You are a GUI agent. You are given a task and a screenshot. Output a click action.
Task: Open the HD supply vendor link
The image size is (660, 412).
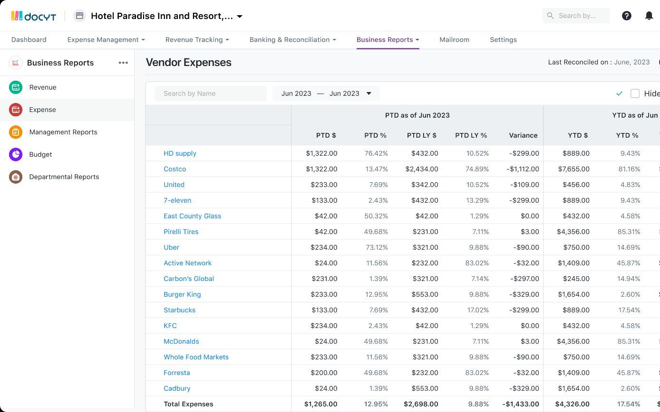point(180,153)
